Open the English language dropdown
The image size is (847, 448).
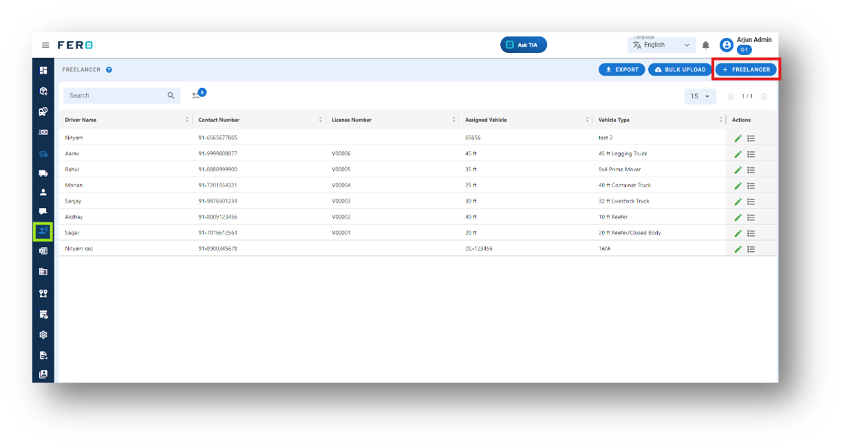pos(661,45)
